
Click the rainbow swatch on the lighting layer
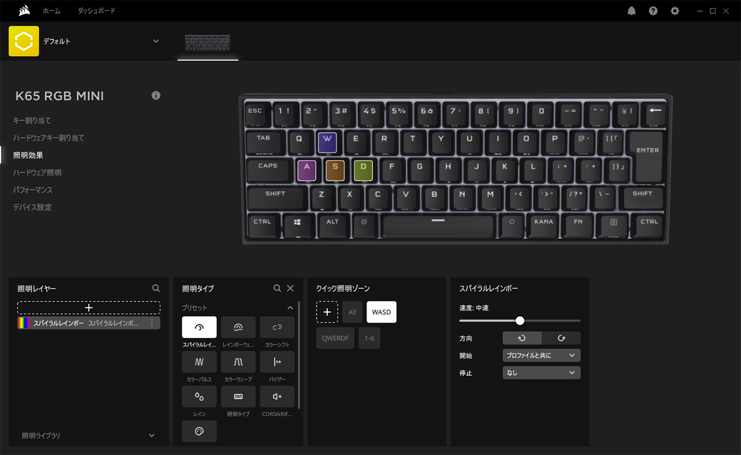click(24, 323)
